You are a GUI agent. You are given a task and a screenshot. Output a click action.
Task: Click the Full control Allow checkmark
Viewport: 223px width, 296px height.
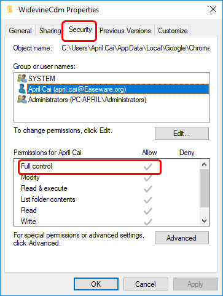point(148,167)
